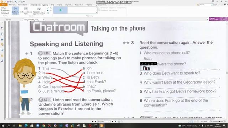Click the zoom out minus button
The image size is (228, 128).
point(211,122)
